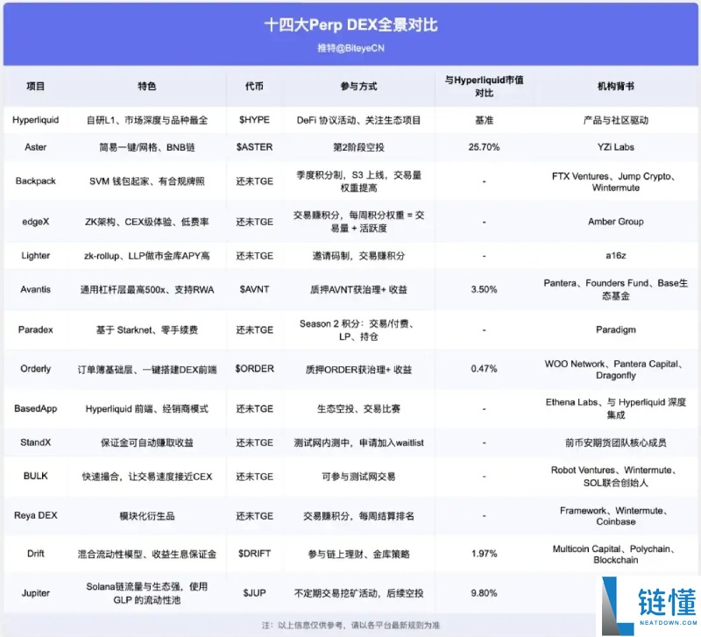This screenshot has height=637, width=701.
Task: Click the 推特@BiteyeCN subtitle
Action: [x=350, y=48]
